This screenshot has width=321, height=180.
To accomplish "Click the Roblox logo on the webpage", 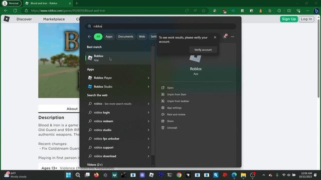I will point(7,19).
